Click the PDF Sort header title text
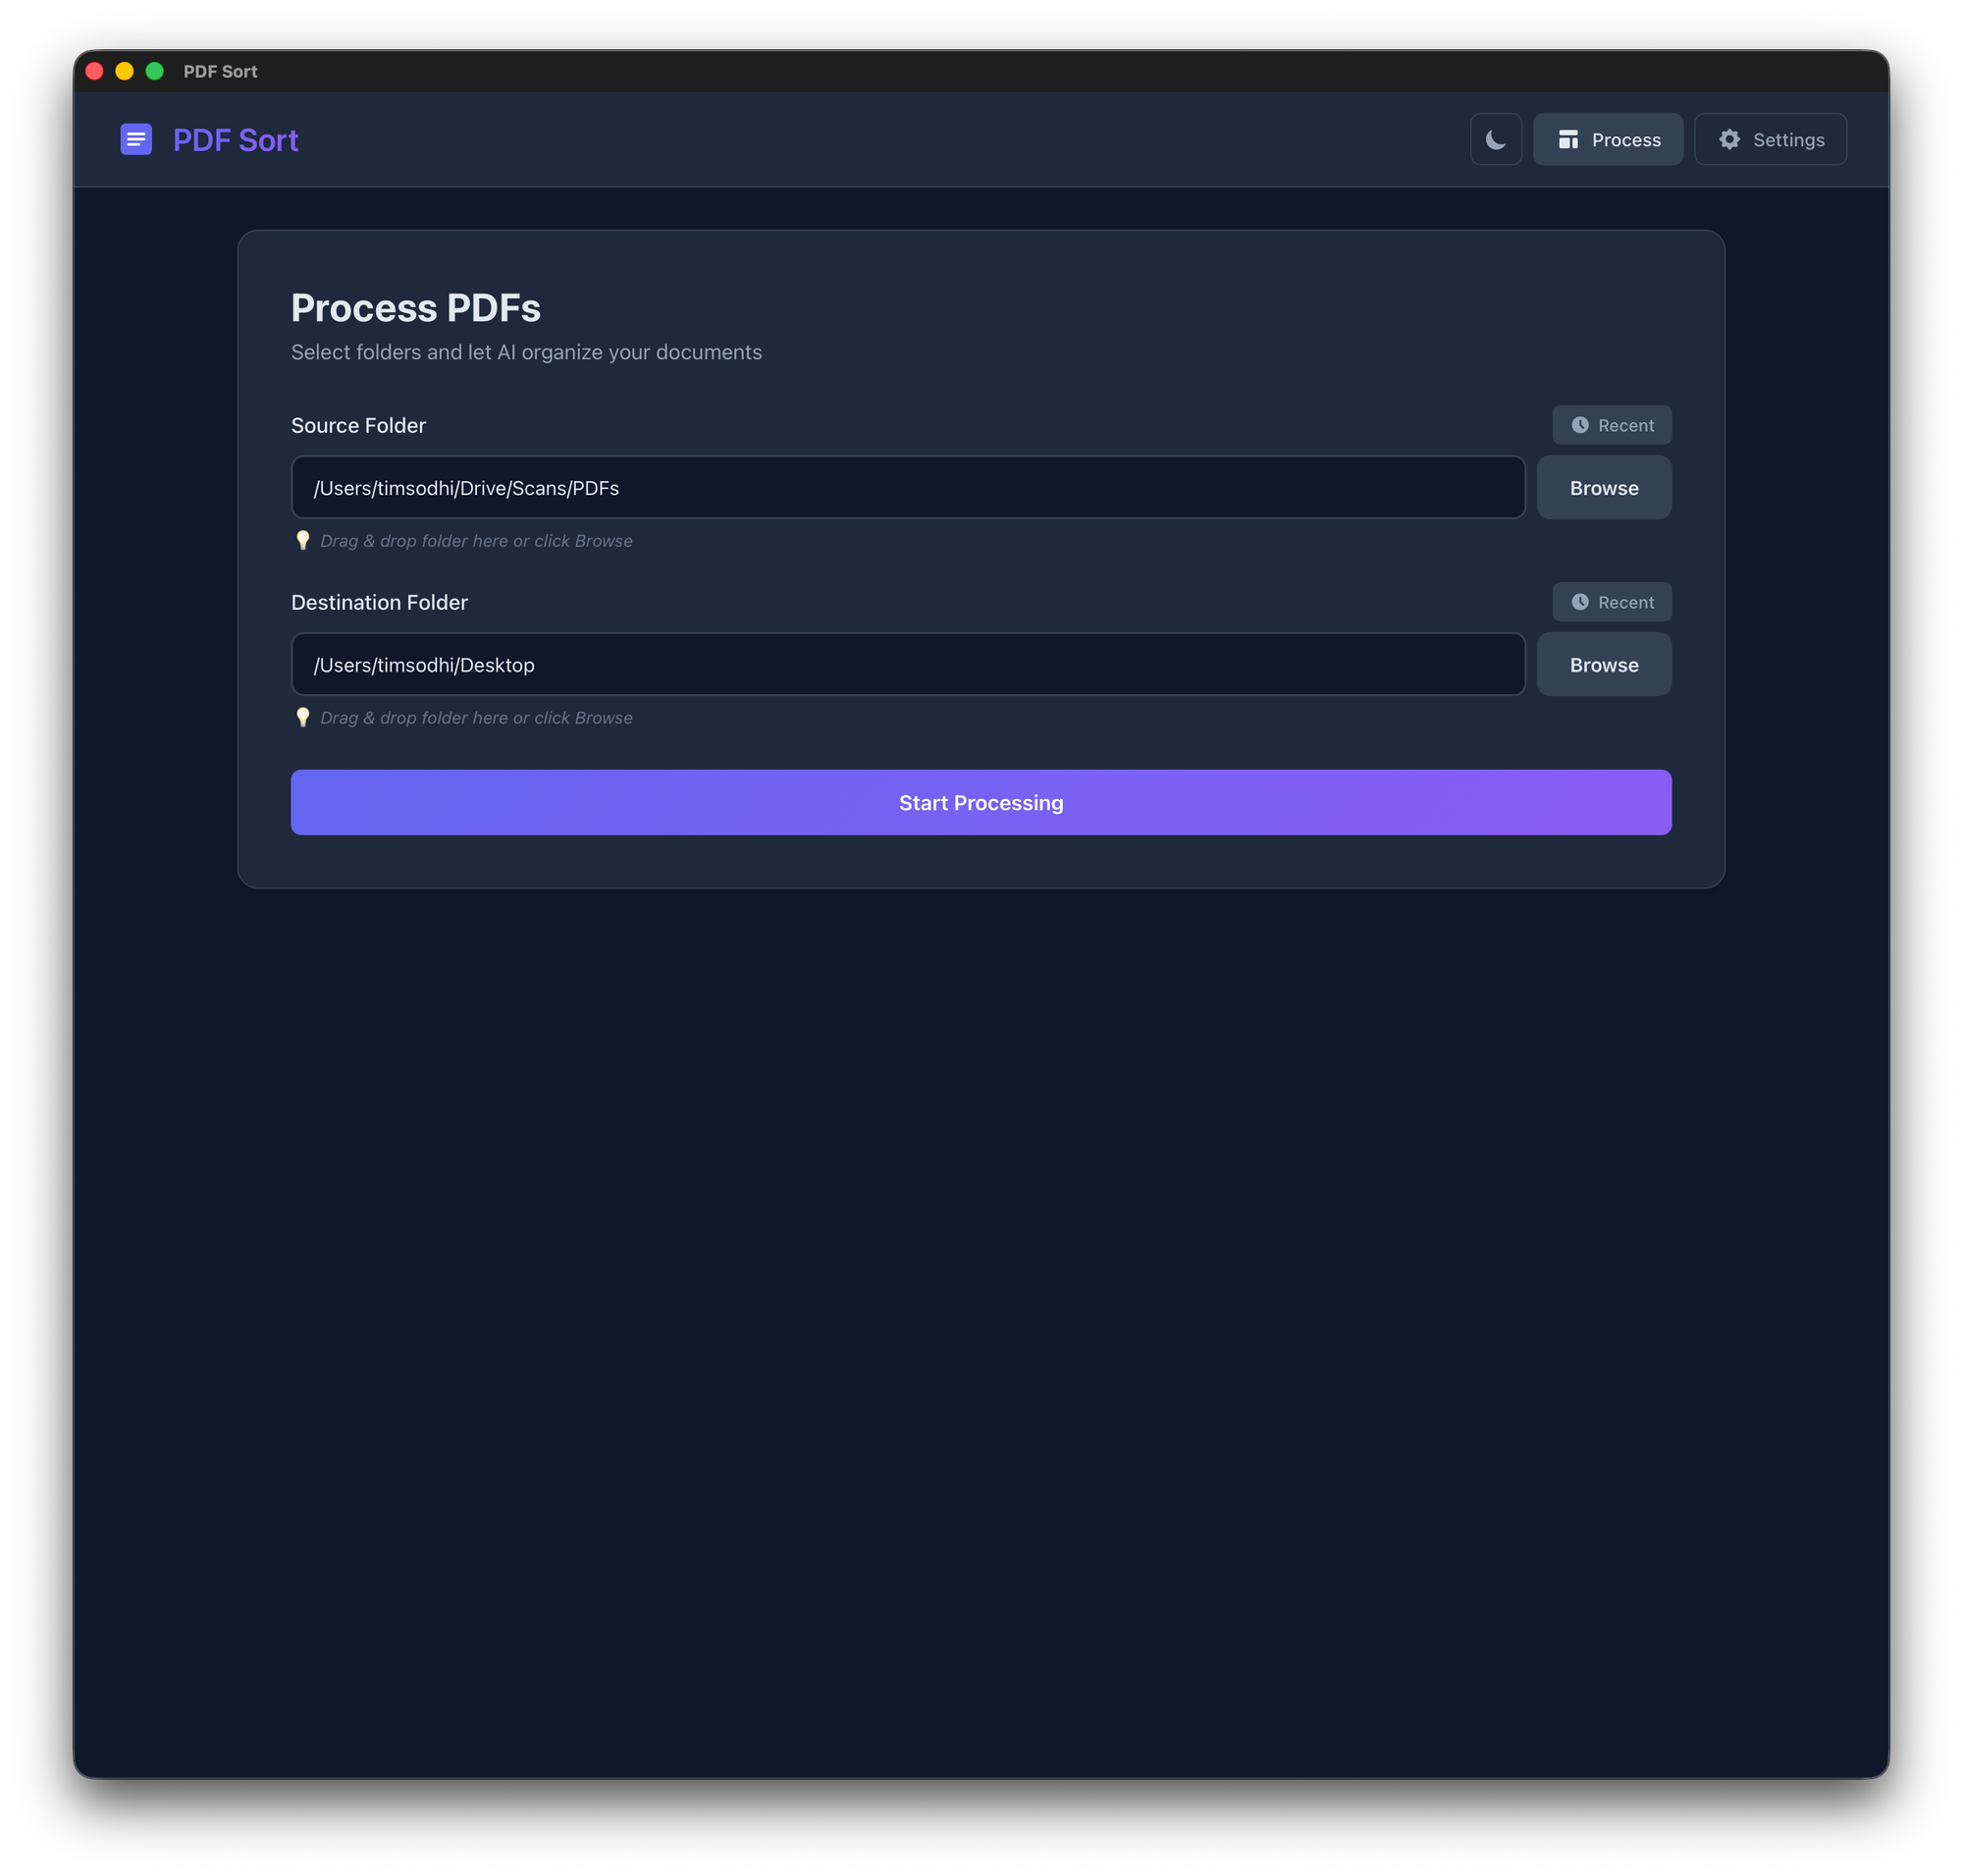Image resolution: width=1963 pixels, height=1876 pixels. pos(235,140)
